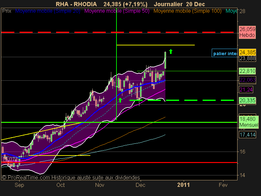Select the "Moyenne mobile (Simple 20)" legend entry
Image resolution: width=261 pixels, height=196 pixels.
(x=48, y=11)
